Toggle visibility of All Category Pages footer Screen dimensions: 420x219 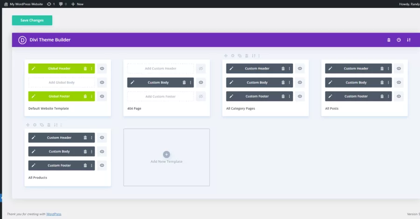click(x=300, y=96)
